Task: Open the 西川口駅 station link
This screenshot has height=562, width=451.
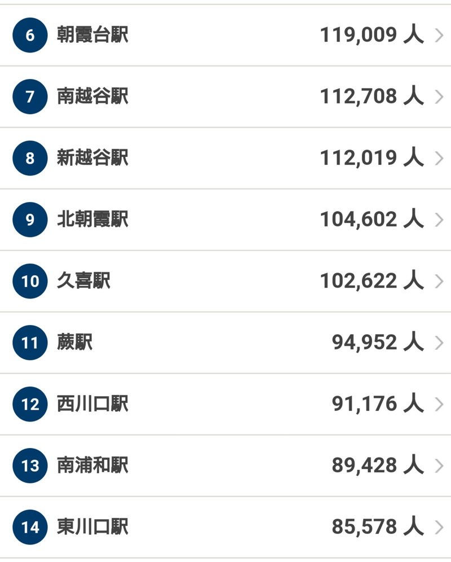Action: [x=92, y=404]
